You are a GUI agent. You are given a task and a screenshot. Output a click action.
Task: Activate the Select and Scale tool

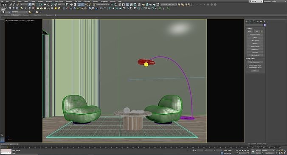[x=52, y=5]
